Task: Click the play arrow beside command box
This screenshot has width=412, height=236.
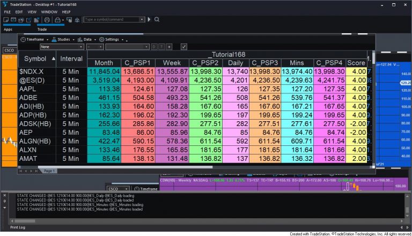Action: tap(149, 19)
